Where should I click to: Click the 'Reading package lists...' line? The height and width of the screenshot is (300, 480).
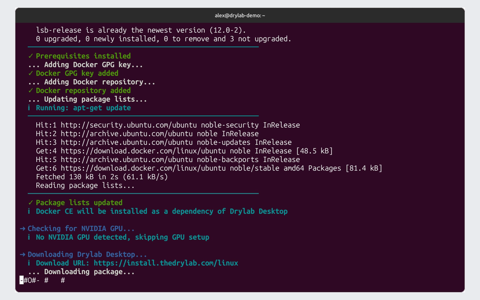pos(85,186)
